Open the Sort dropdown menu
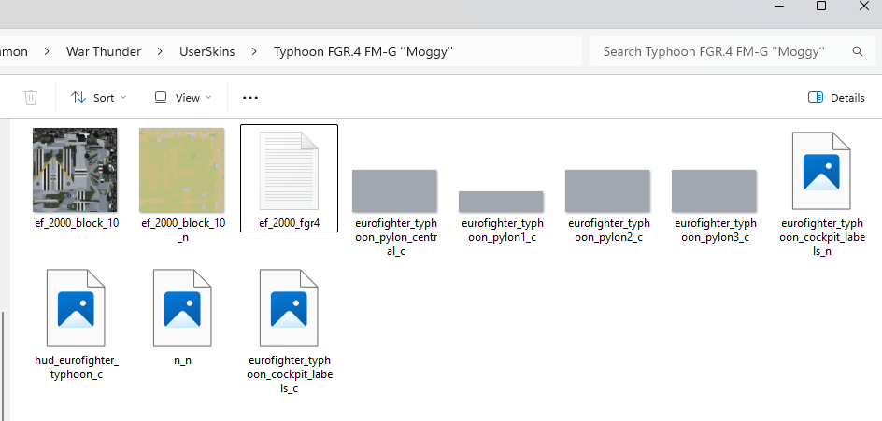The width and height of the screenshot is (882, 421). (x=98, y=97)
